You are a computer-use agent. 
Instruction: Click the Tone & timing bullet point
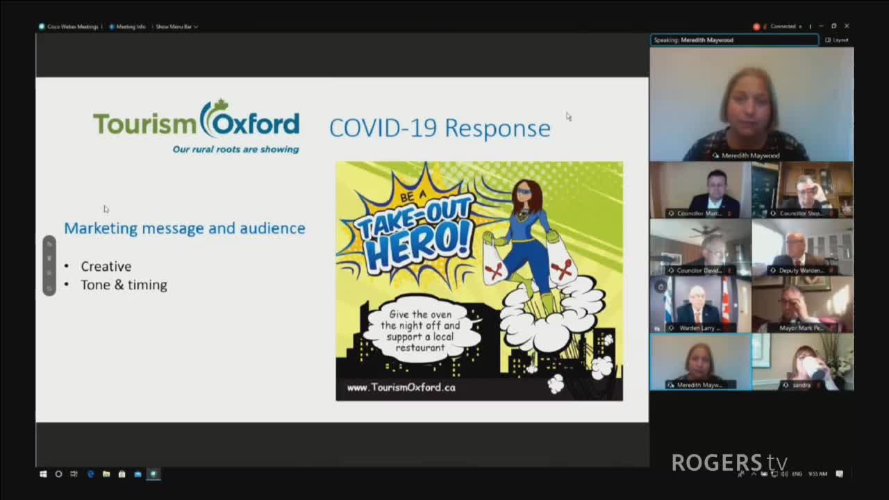pyautogui.click(x=124, y=285)
